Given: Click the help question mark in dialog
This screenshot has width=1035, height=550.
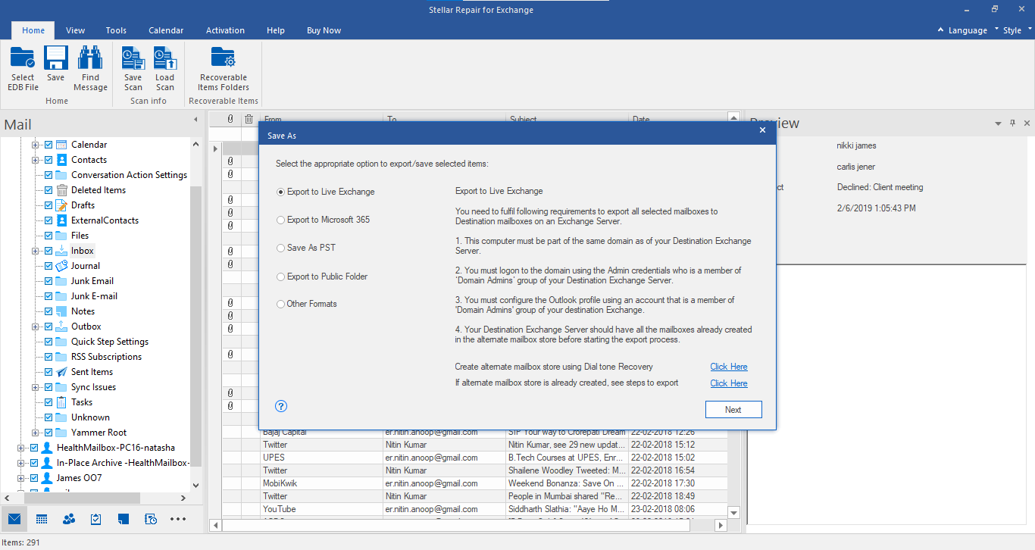Looking at the screenshot, I should click(x=281, y=406).
